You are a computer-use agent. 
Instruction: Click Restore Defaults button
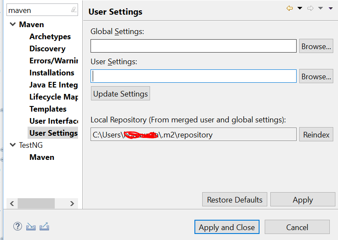(235, 199)
